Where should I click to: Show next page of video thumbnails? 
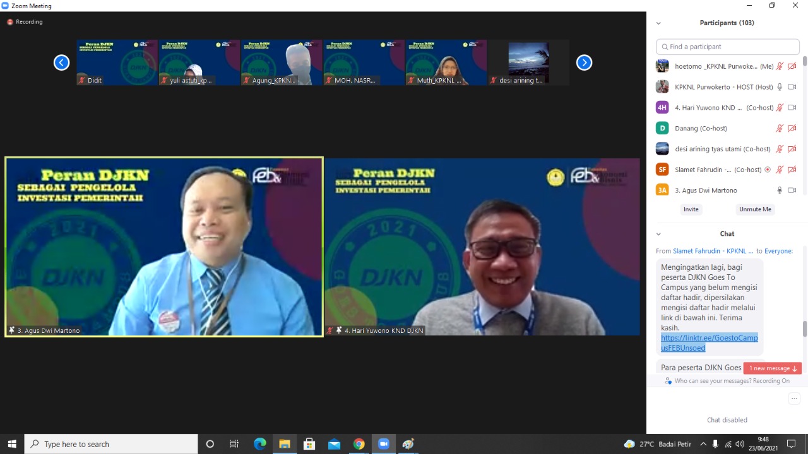[x=584, y=62]
